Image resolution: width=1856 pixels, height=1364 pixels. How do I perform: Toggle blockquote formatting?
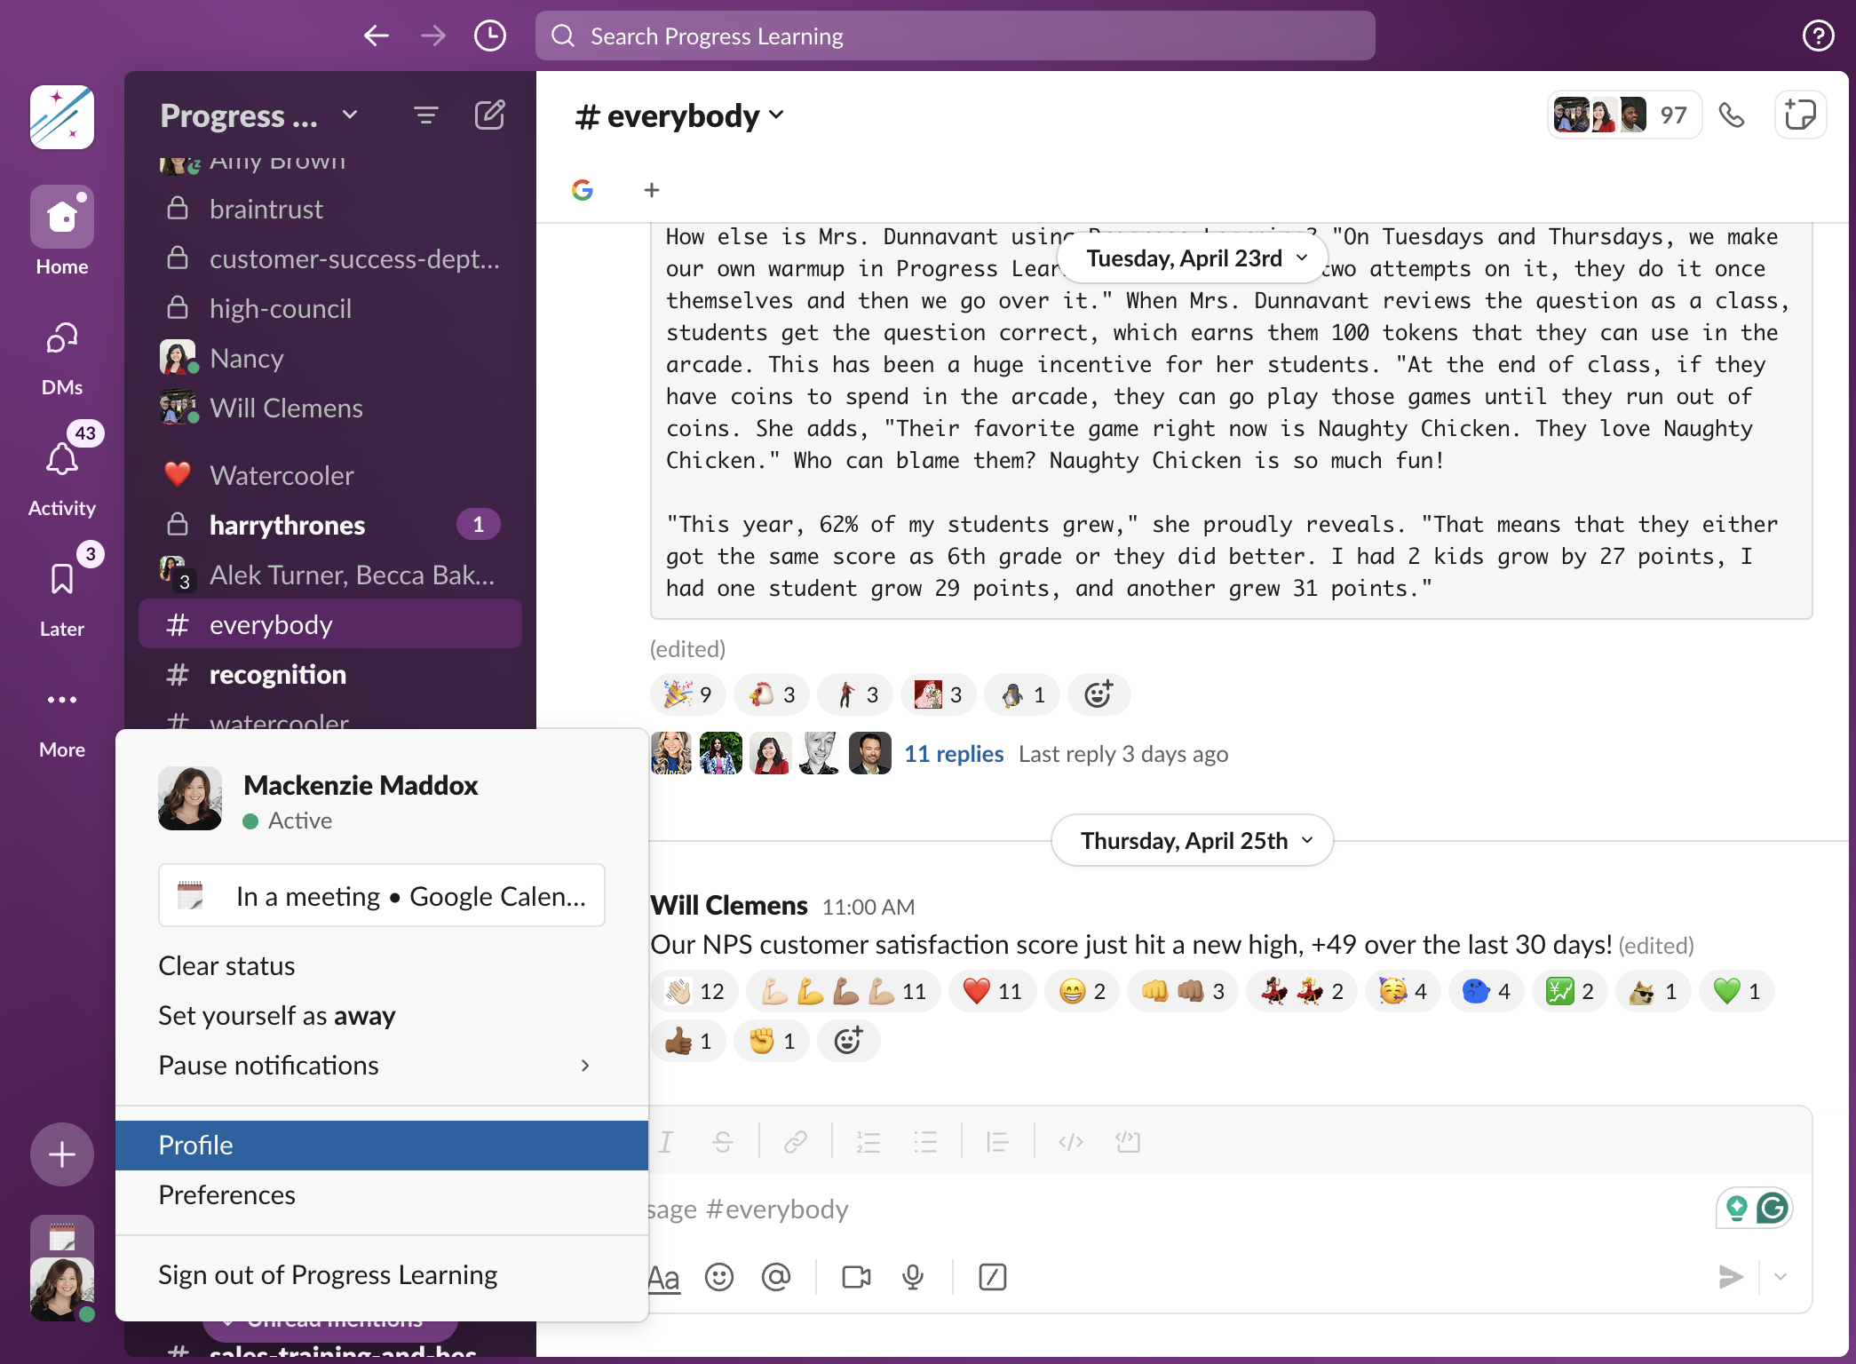(x=998, y=1141)
